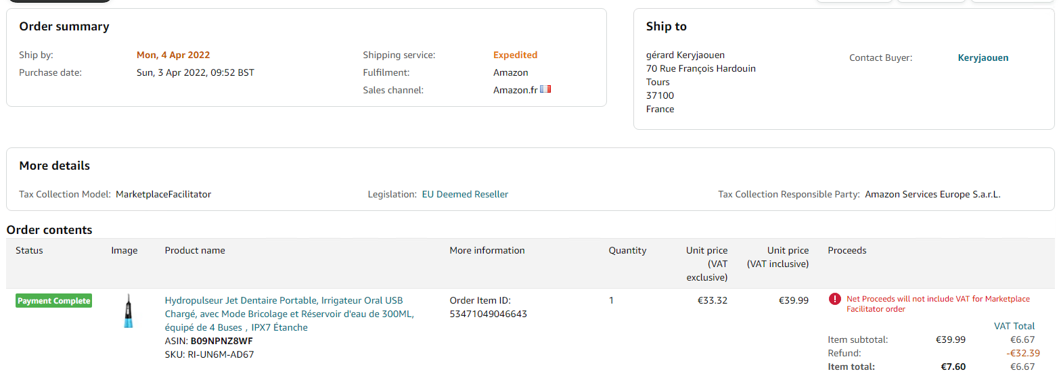
Task: Select the ASIN B09NPNZ8WF text
Action: 221,341
